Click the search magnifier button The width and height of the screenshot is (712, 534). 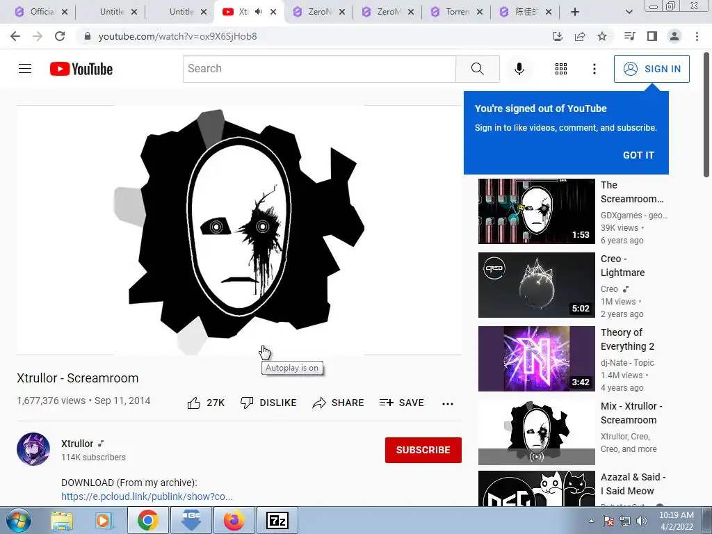pyautogui.click(x=477, y=69)
